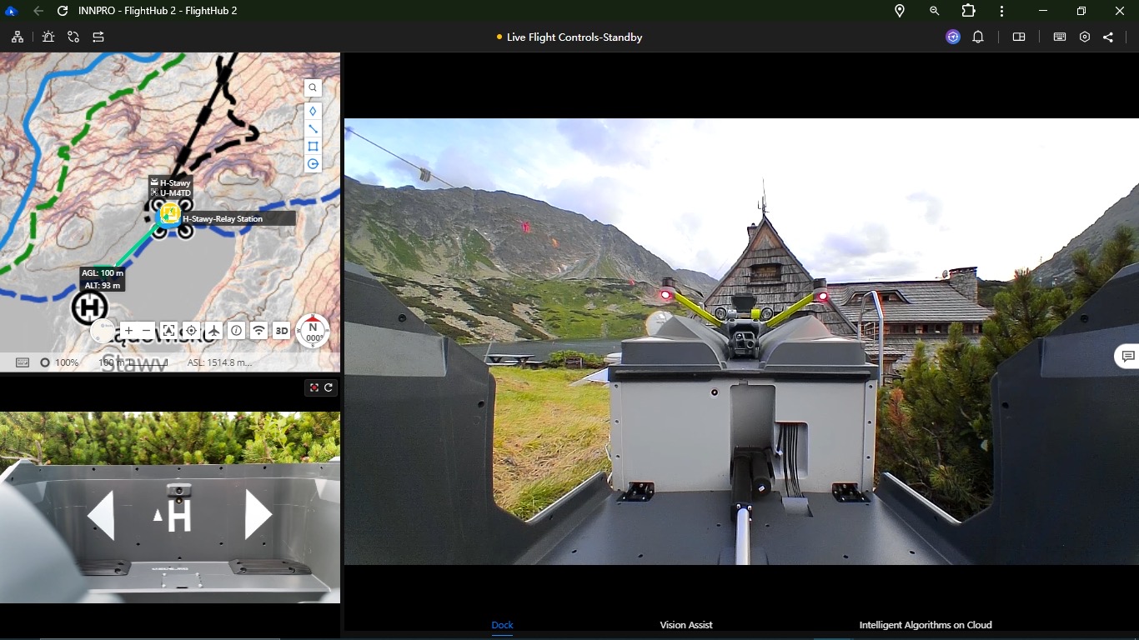
Task: Click the browser location pin icon
Action: click(x=900, y=11)
